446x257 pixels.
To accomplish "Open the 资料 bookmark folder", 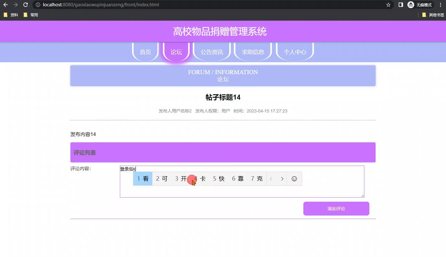I will pyautogui.click(x=11, y=15).
